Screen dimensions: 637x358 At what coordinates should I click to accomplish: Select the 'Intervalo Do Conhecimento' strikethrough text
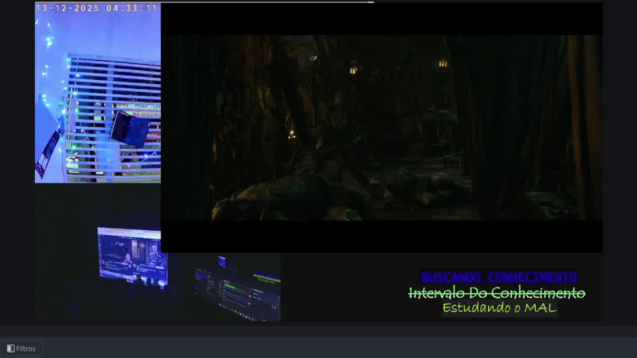click(497, 293)
